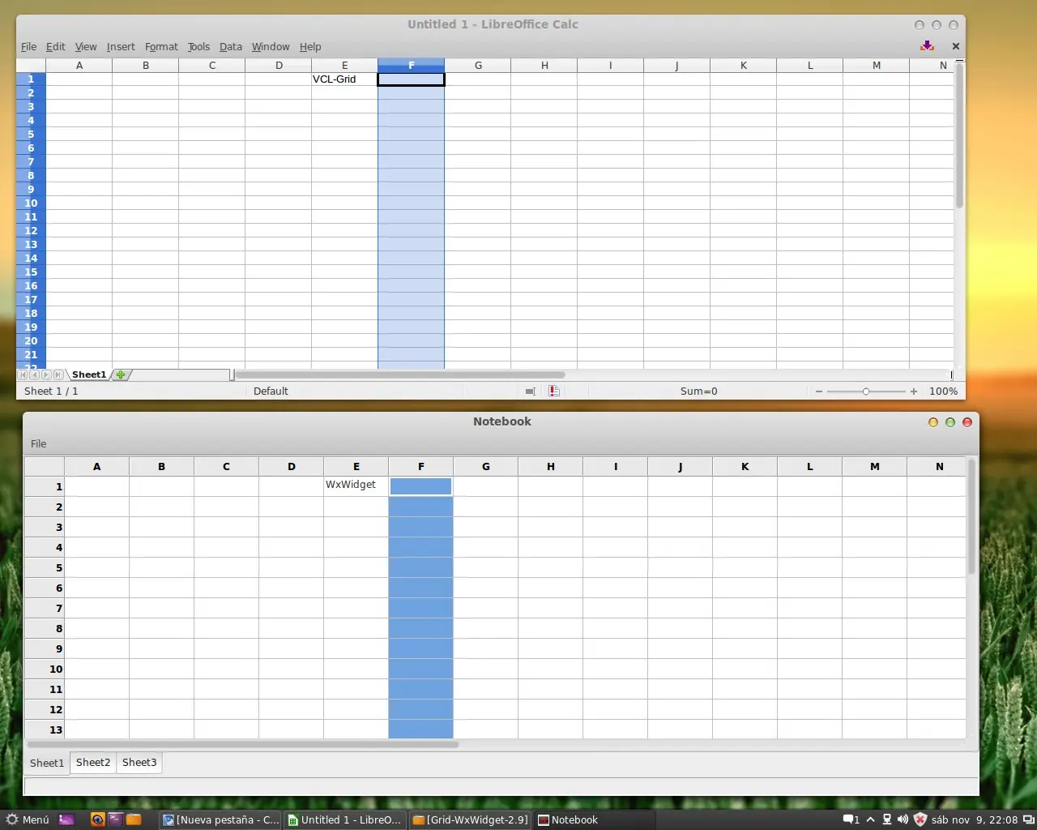Click the next-sheet navigation arrow in Calc
The height and width of the screenshot is (830, 1037).
(x=46, y=374)
